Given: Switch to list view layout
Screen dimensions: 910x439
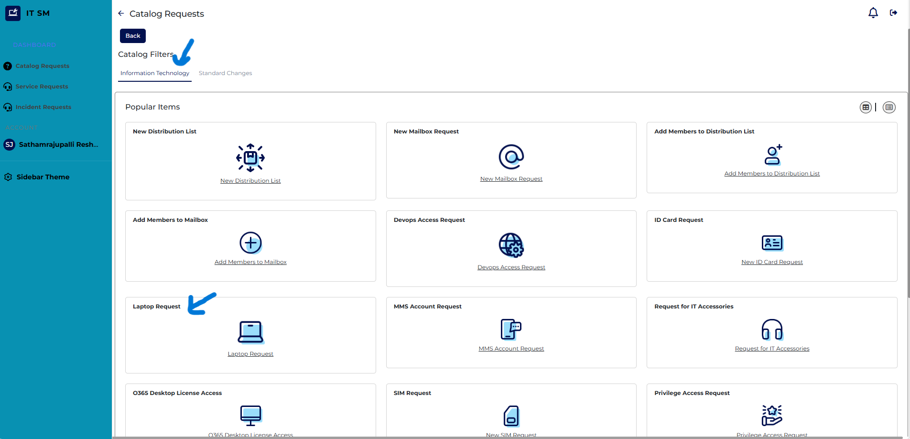Looking at the screenshot, I should point(889,107).
